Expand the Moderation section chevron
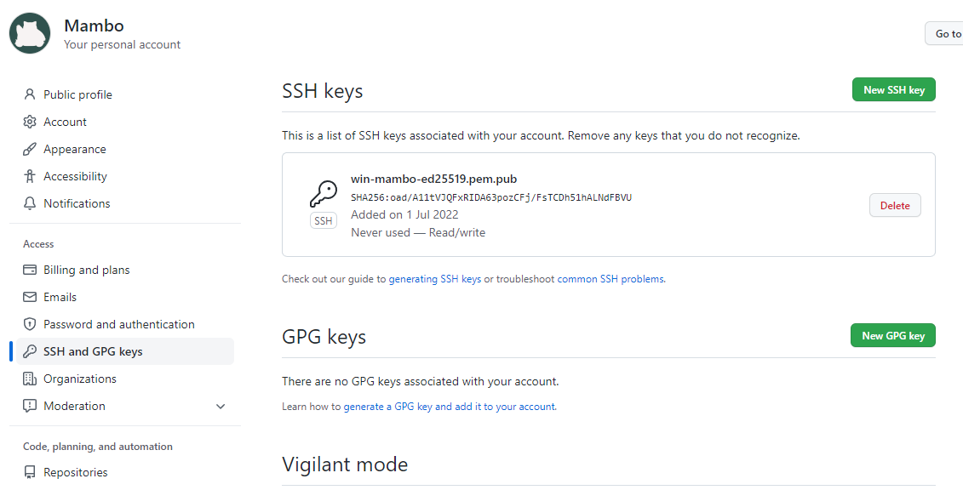 [x=221, y=407]
